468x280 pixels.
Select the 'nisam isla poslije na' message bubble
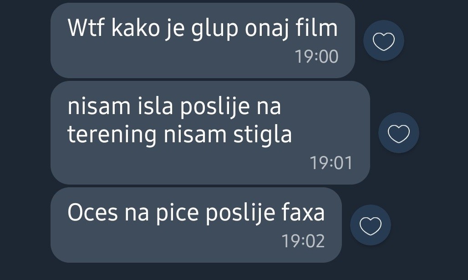click(210, 133)
